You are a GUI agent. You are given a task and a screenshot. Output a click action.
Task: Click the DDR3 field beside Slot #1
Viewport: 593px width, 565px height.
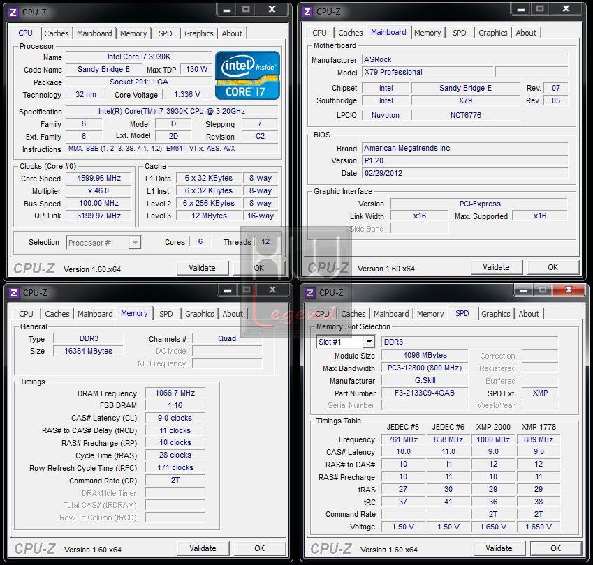click(469, 342)
